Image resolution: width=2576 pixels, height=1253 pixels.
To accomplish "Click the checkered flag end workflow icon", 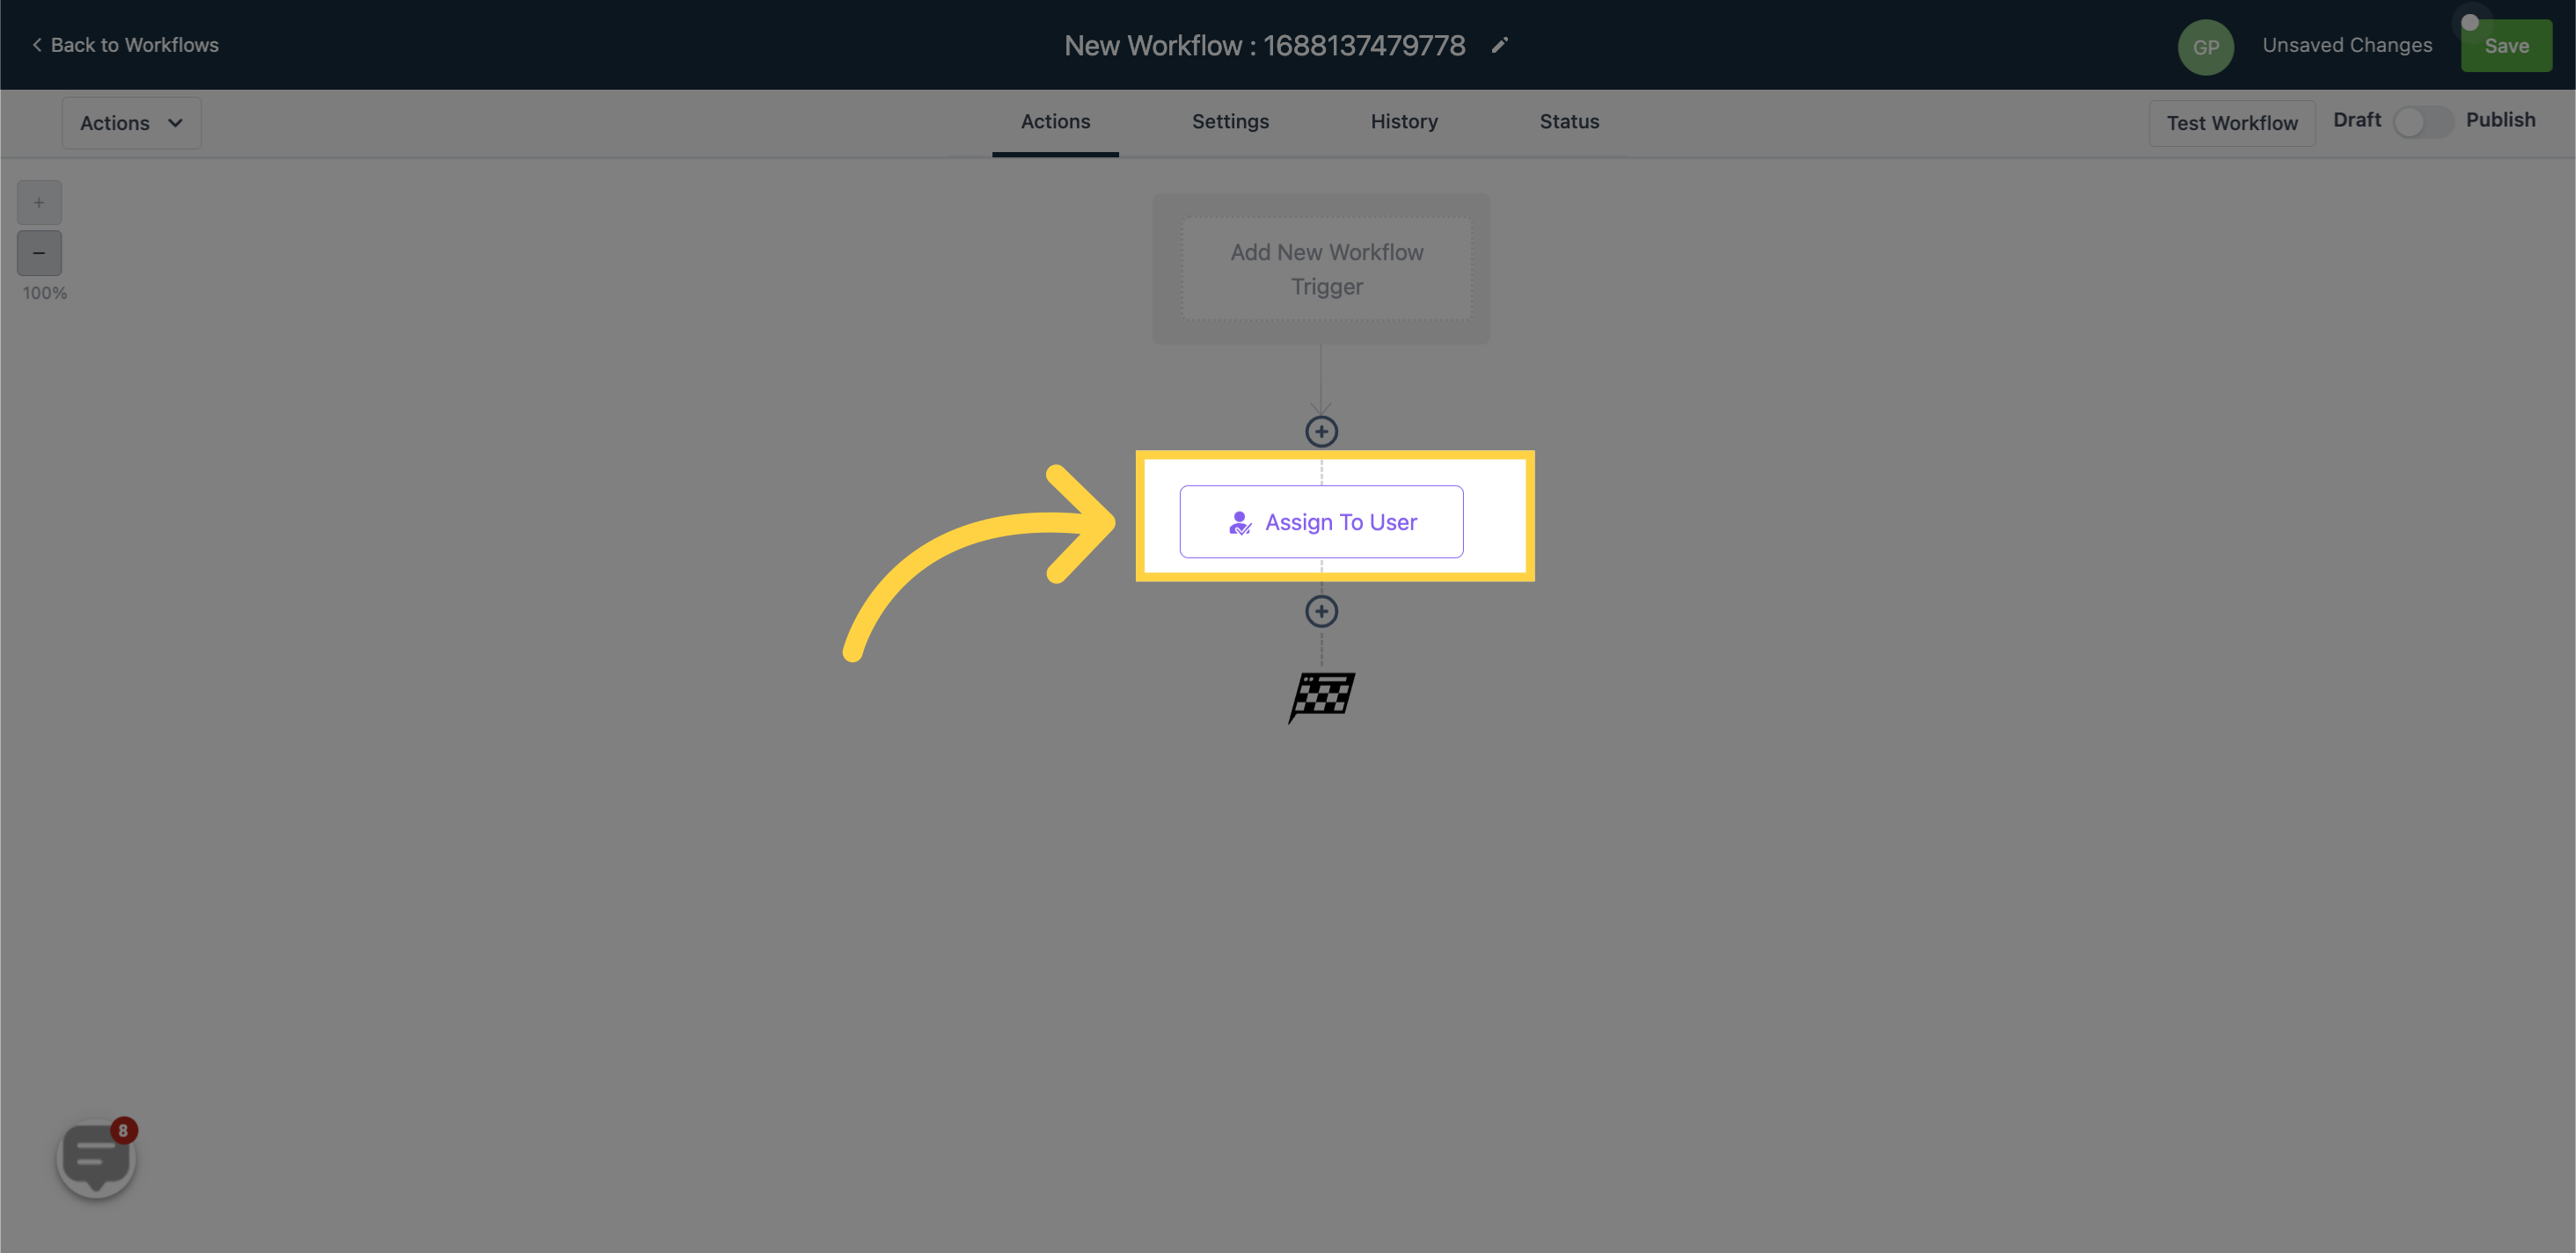I will (x=1322, y=693).
